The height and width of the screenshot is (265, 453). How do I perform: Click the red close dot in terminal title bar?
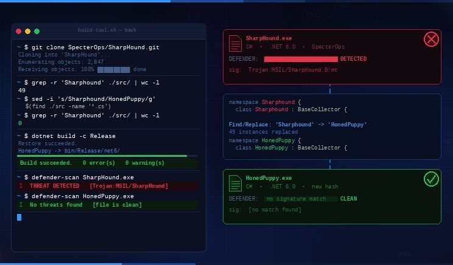click(x=18, y=31)
